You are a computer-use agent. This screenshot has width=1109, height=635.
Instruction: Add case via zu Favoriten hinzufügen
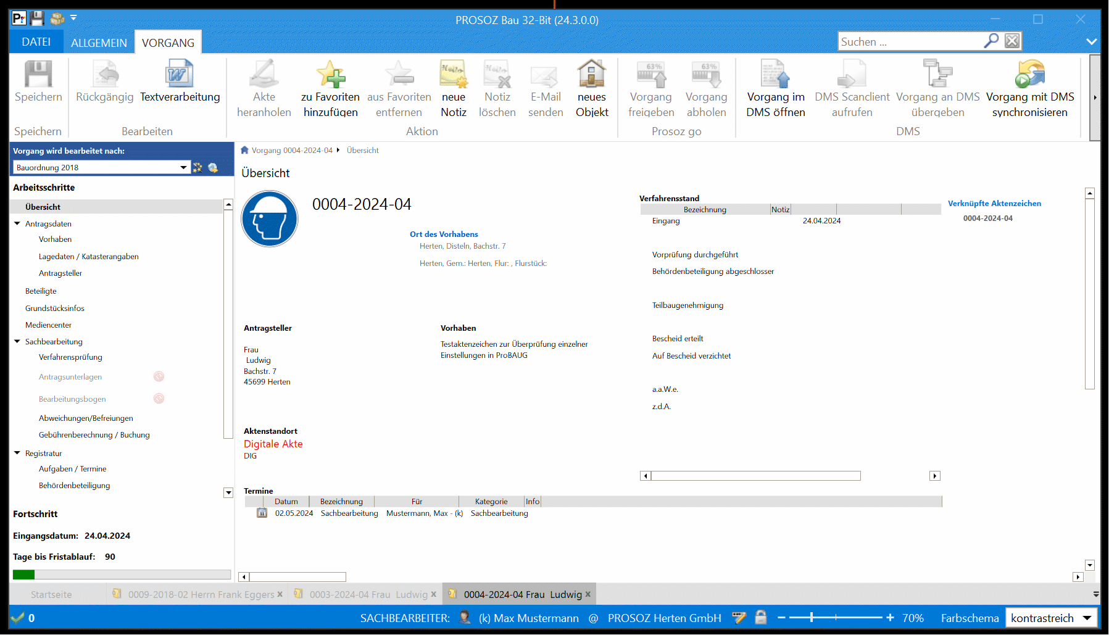[x=330, y=89]
